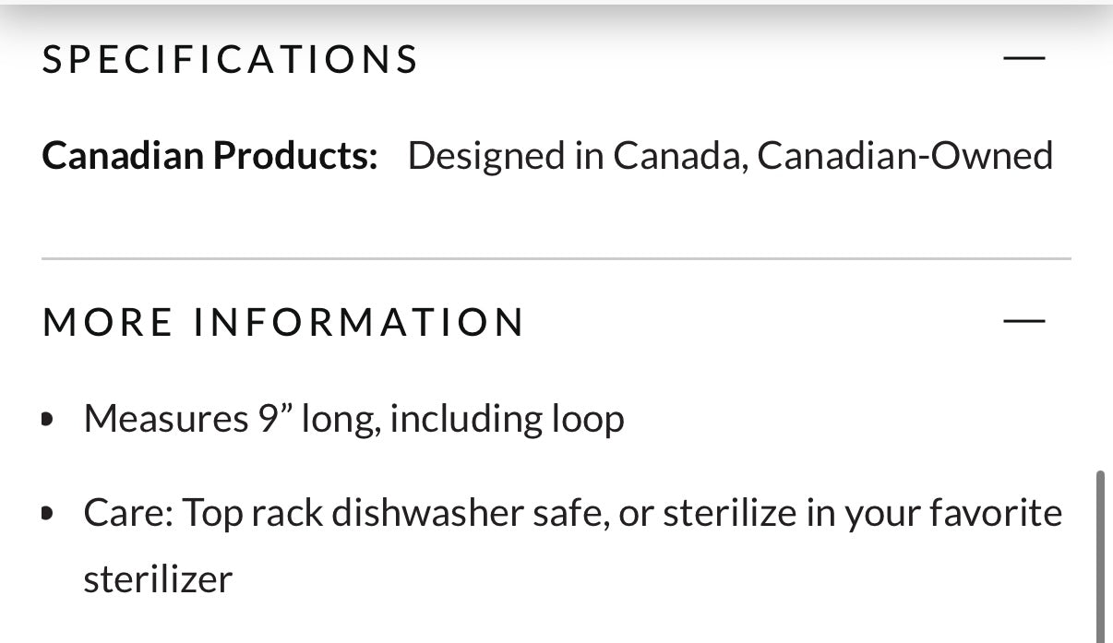
Task: Tap the MORE INFORMATION section heading
Action: pos(283,322)
